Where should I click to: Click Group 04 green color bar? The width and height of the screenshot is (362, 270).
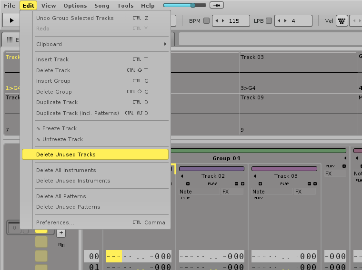point(259,151)
